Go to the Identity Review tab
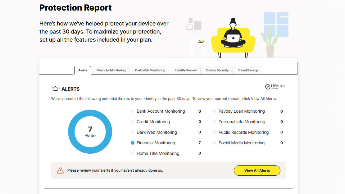The width and height of the screenshot is (345, 194). (186, 70)
